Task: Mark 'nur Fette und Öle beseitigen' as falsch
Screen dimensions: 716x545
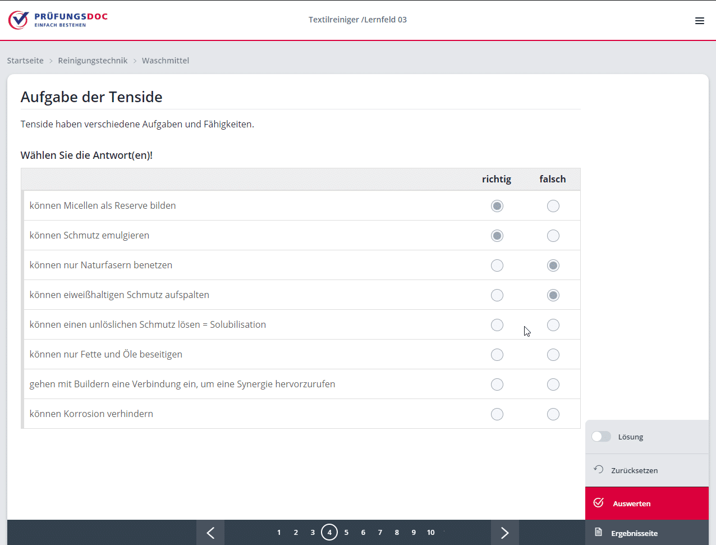Action: pos(553,355)
